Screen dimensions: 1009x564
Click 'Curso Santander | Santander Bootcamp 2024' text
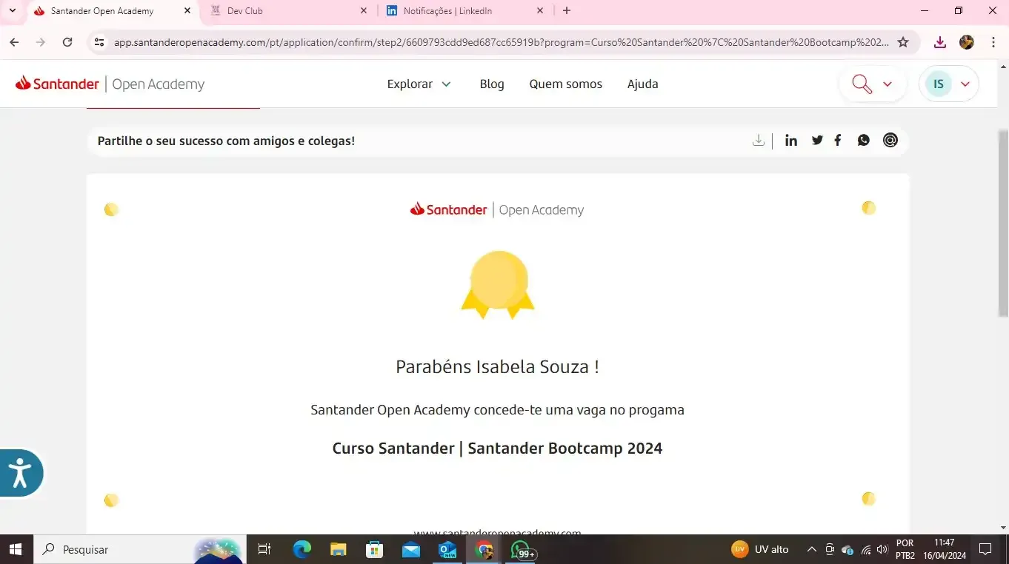tap(497, 448)
